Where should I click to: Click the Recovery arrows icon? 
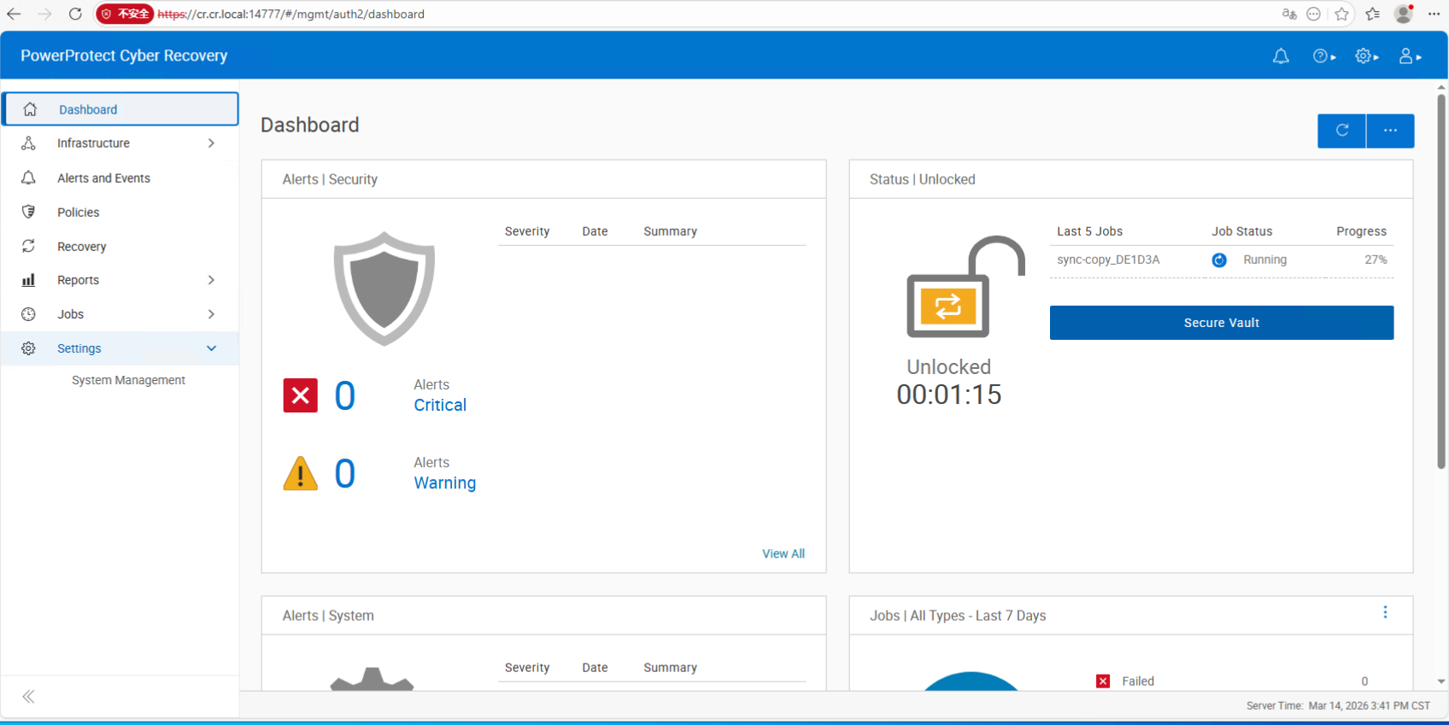[28, 246]
